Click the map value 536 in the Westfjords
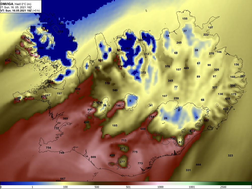Viewport: 252px width, 189px height. click(x=8, y=60)
